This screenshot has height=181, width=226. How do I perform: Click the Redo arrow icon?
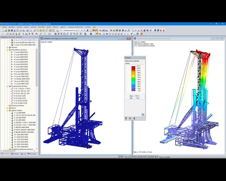(30, 30)
